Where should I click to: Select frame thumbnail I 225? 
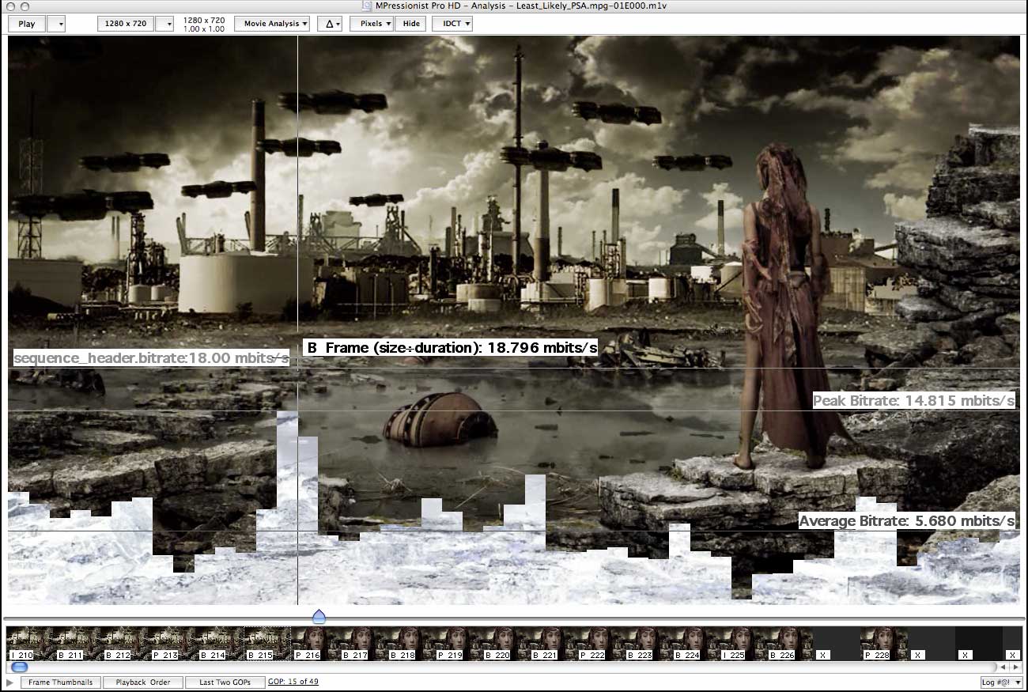(742, 644)
